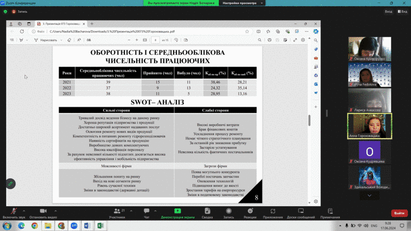The height and width of the screenshot is (231, 411).
Task: Select the PDF presentation browser tab
Action: pos(61,24)
